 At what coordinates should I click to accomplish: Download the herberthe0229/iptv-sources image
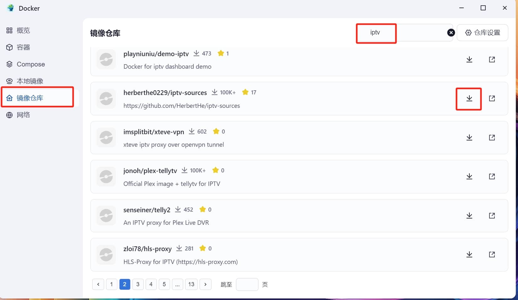(x=469, y=98)
